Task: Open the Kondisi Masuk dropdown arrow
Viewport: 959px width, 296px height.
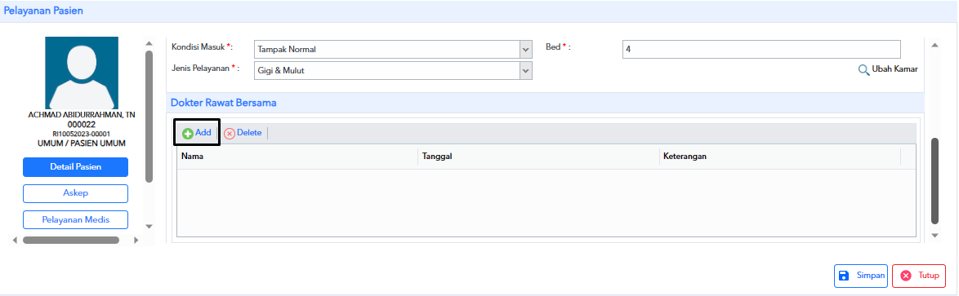Action: click(525, 50)
